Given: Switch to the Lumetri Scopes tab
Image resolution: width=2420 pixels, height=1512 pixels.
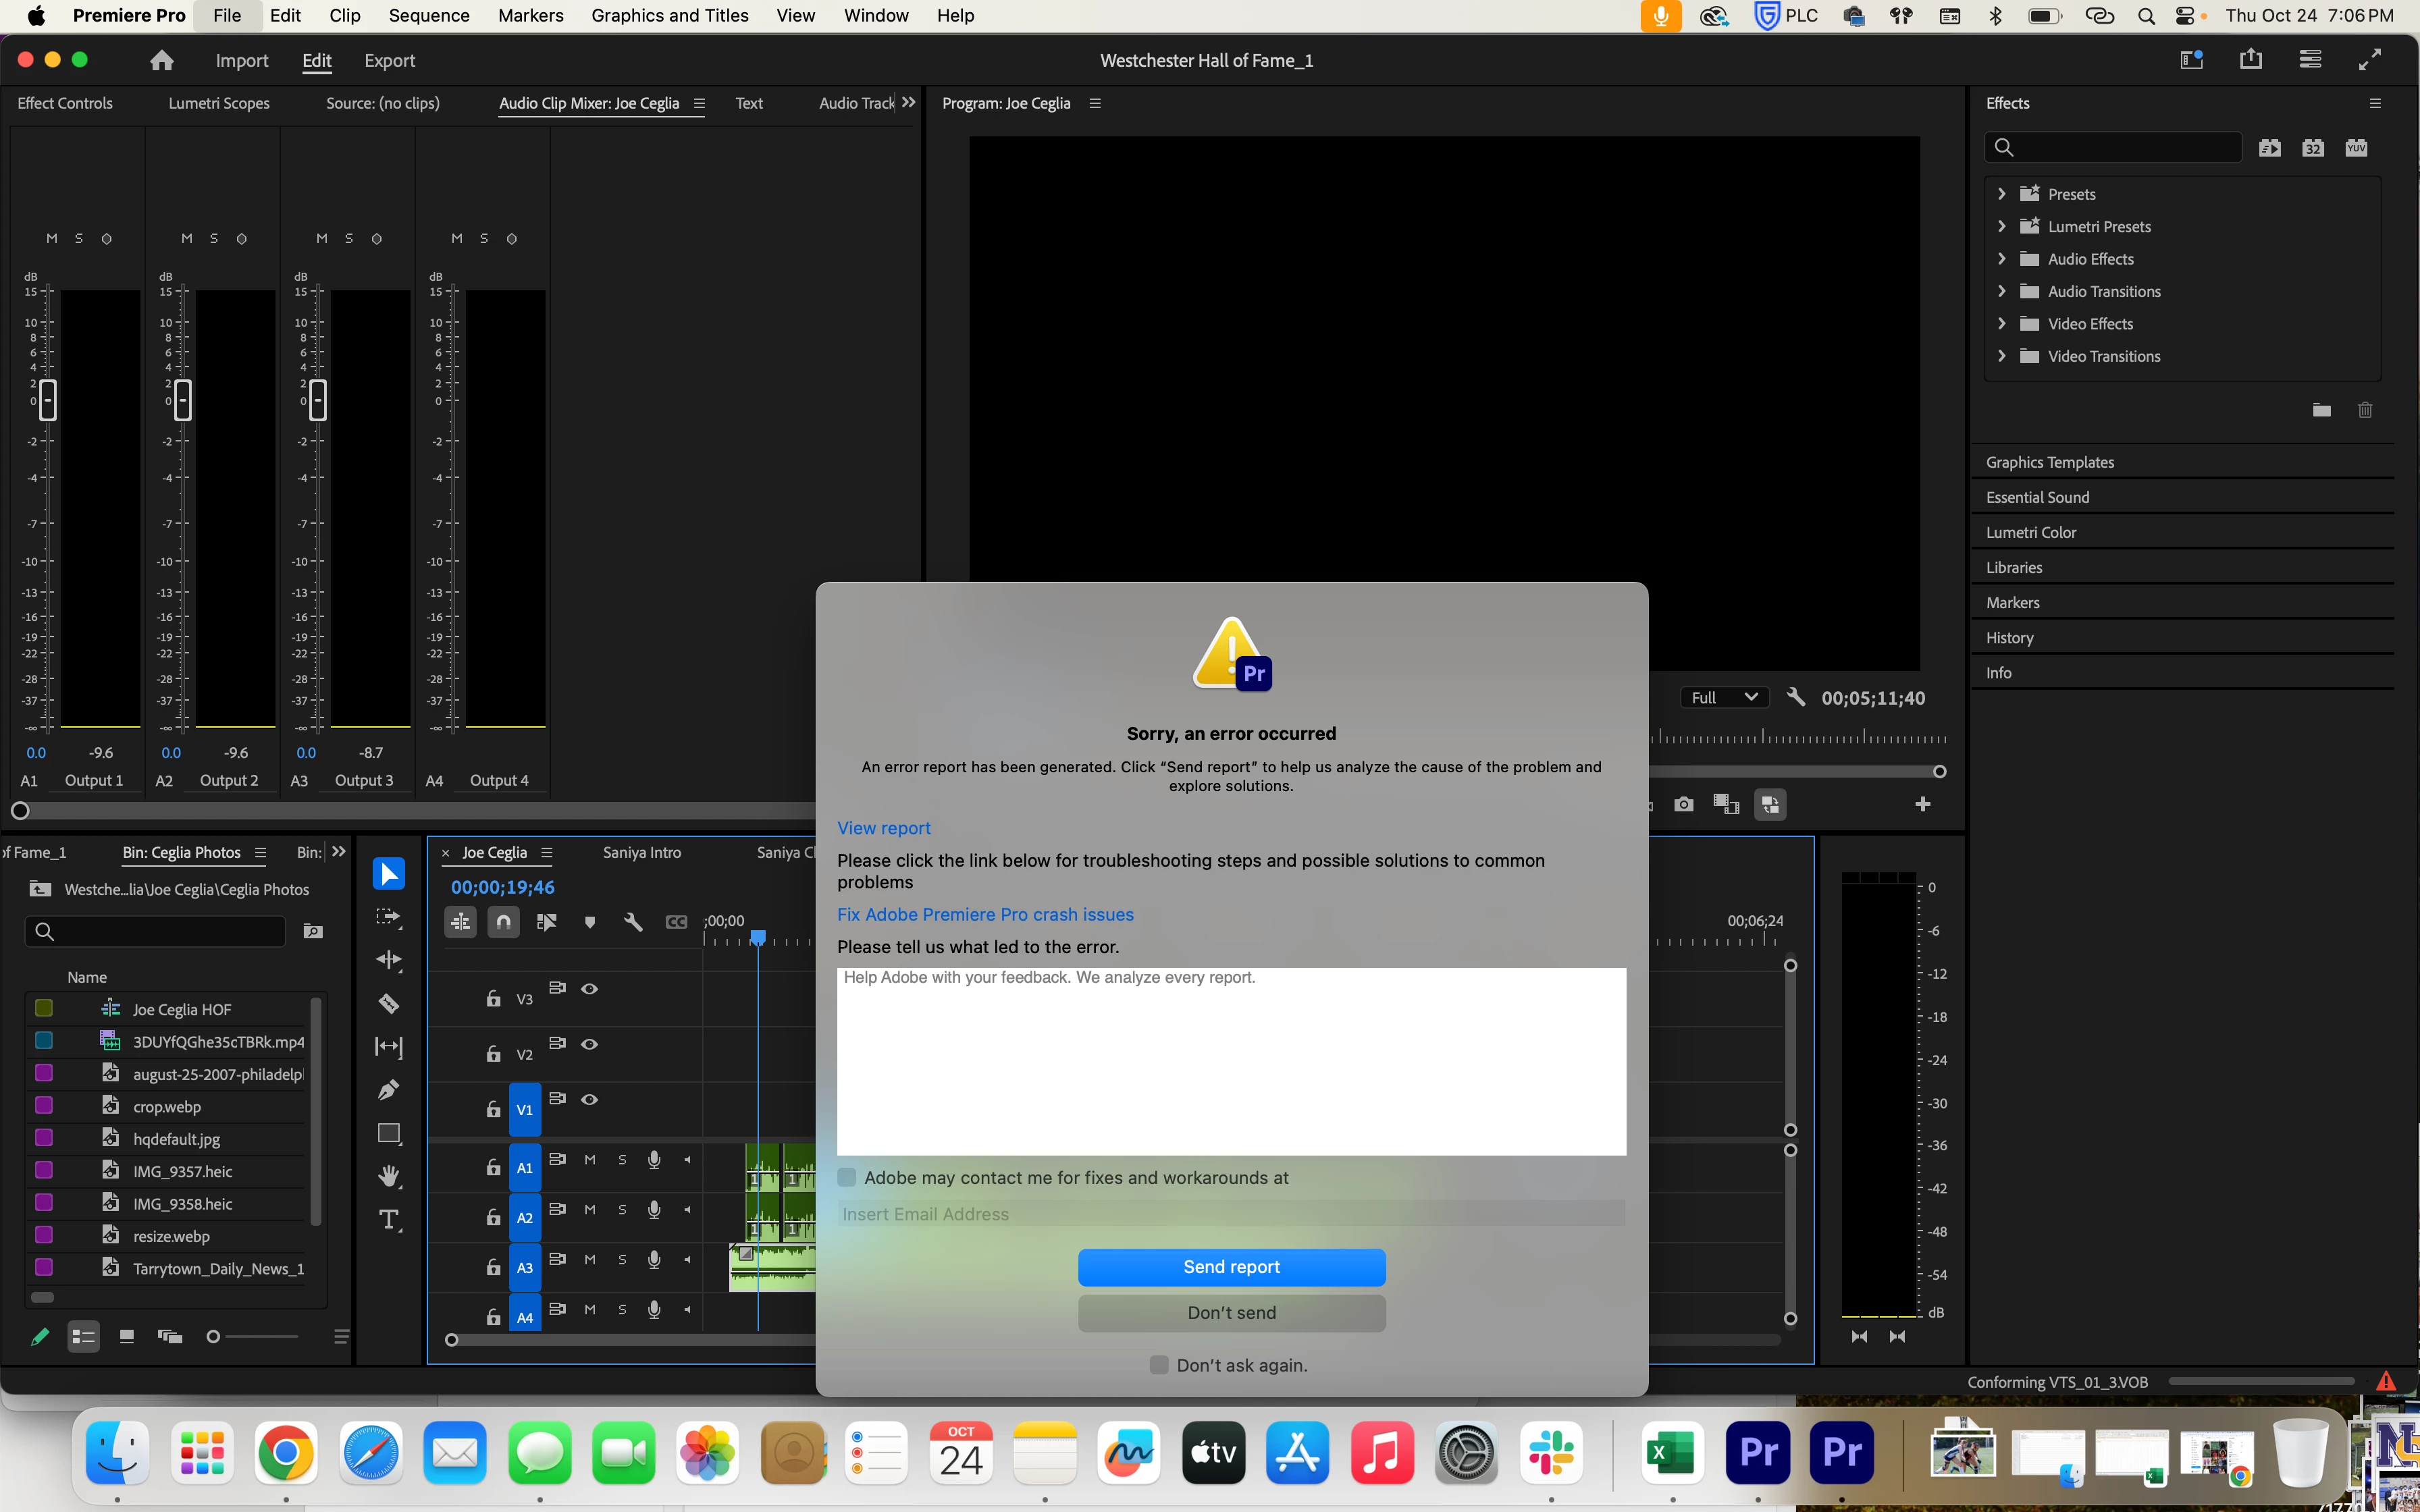Looking at the screenshot, I should click(x=219, y=103).
